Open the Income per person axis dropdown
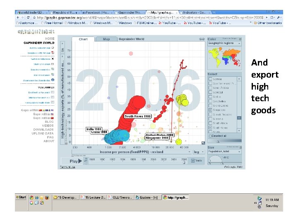Image resolution: width=298 pixels, height=224 pixels. pos(132,152)
